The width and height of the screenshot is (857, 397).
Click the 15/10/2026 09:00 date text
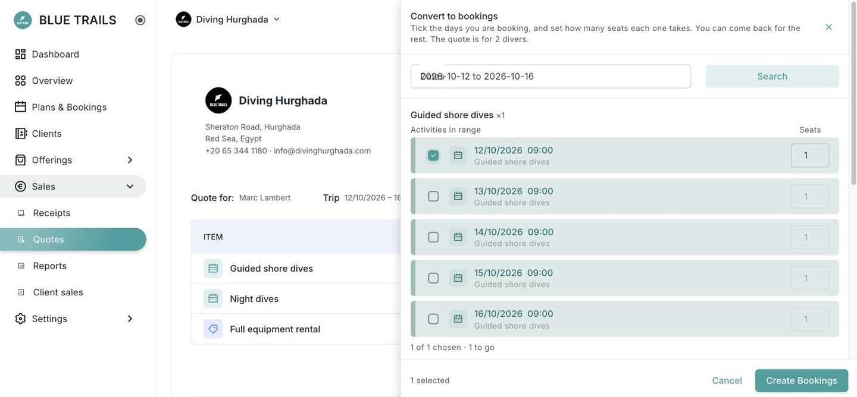pyautogui.click(x=514, y=273)
